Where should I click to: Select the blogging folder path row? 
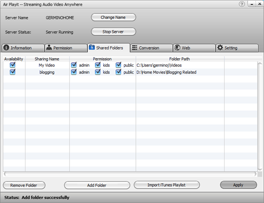pos(130,72)
